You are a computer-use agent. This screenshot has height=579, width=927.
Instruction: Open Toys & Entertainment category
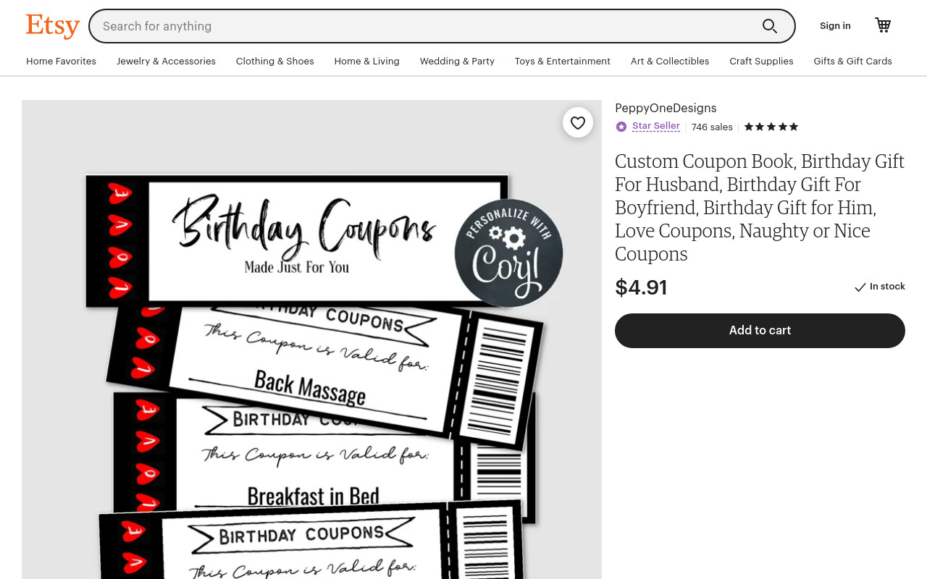[563, 62]
